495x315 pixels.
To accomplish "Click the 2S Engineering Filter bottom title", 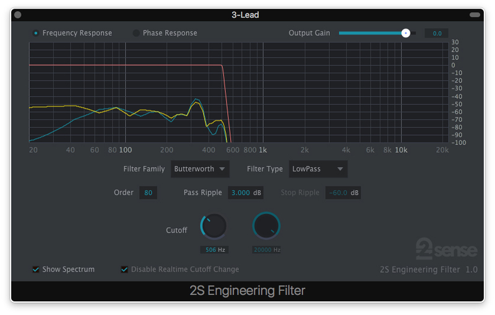I will pos(247,291).
